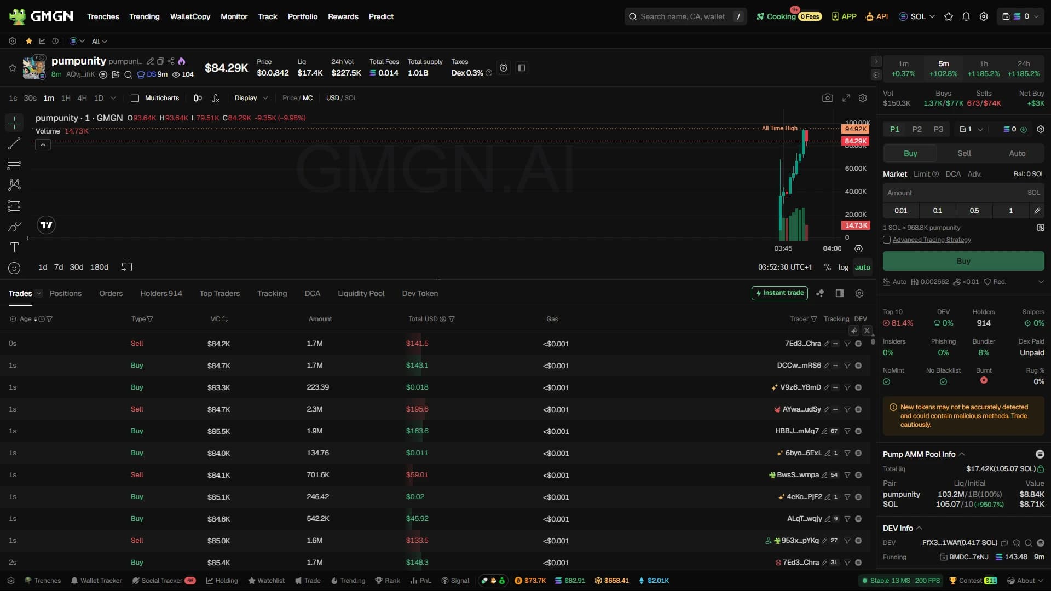Screen dimensions: 1051x591
Task: Open Social Tracker in the bottom bar
Action: click(163, 581)
